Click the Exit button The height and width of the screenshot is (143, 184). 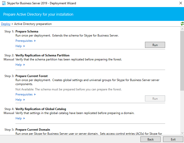[x=173, y=139]
